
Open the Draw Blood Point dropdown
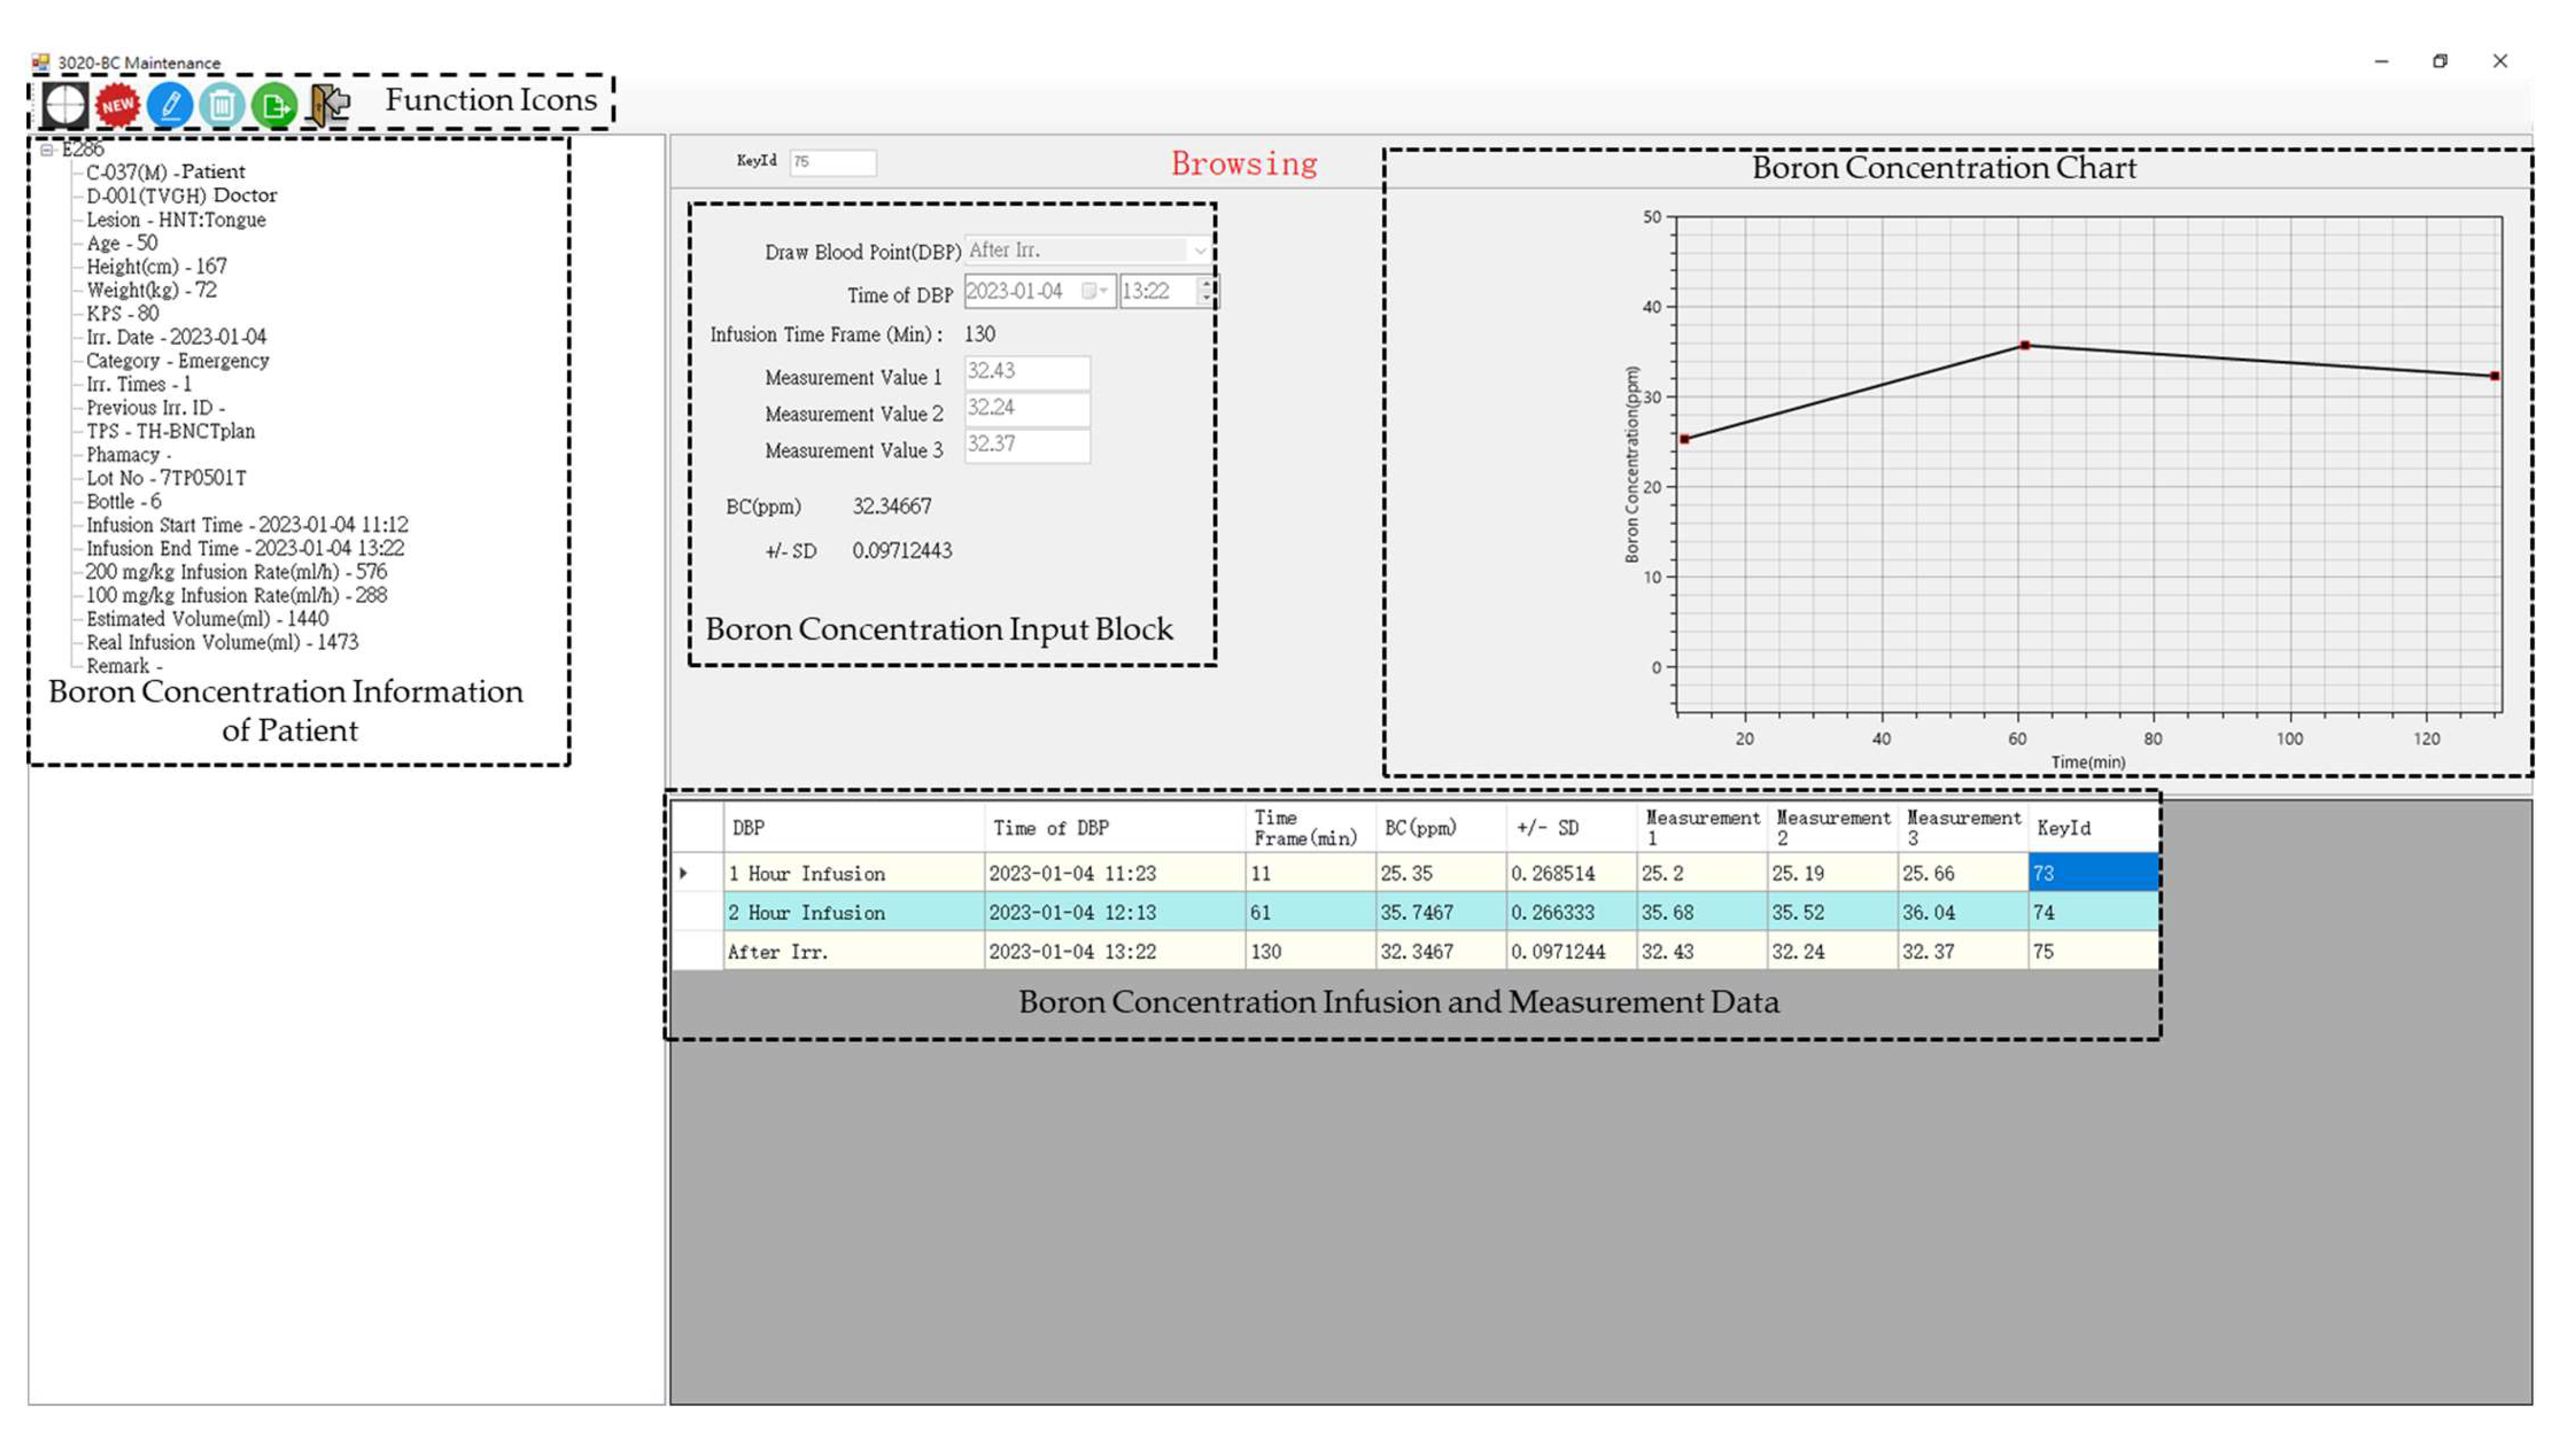pos(1199,250)
